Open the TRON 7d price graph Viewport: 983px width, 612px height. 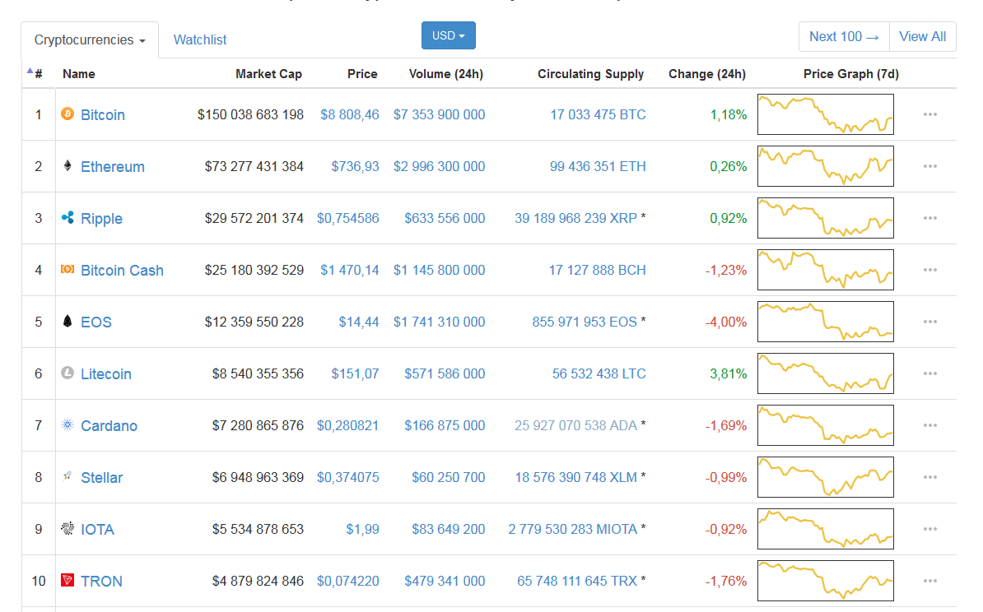(x=826, y=581)
